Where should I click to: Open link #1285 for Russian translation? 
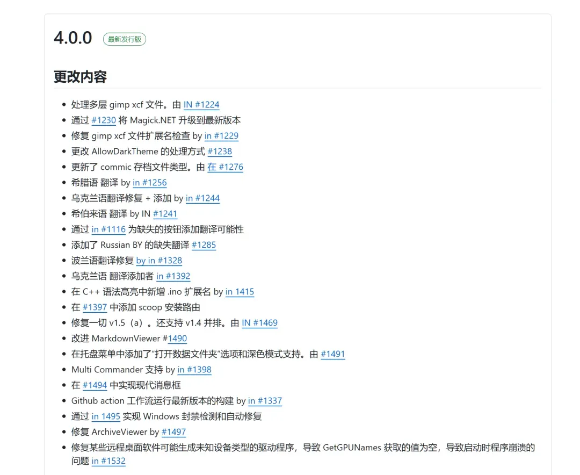pyautogui.click(x=204, y=245)
